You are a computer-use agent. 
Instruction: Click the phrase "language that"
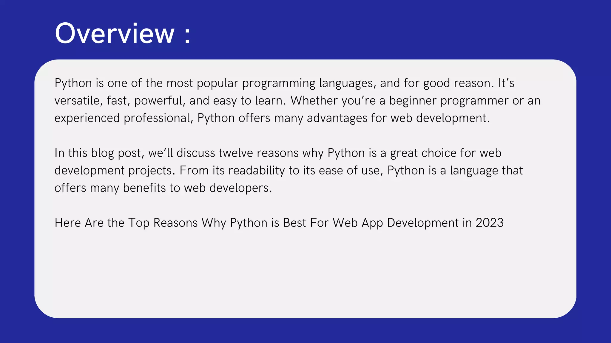coord(486,171)
